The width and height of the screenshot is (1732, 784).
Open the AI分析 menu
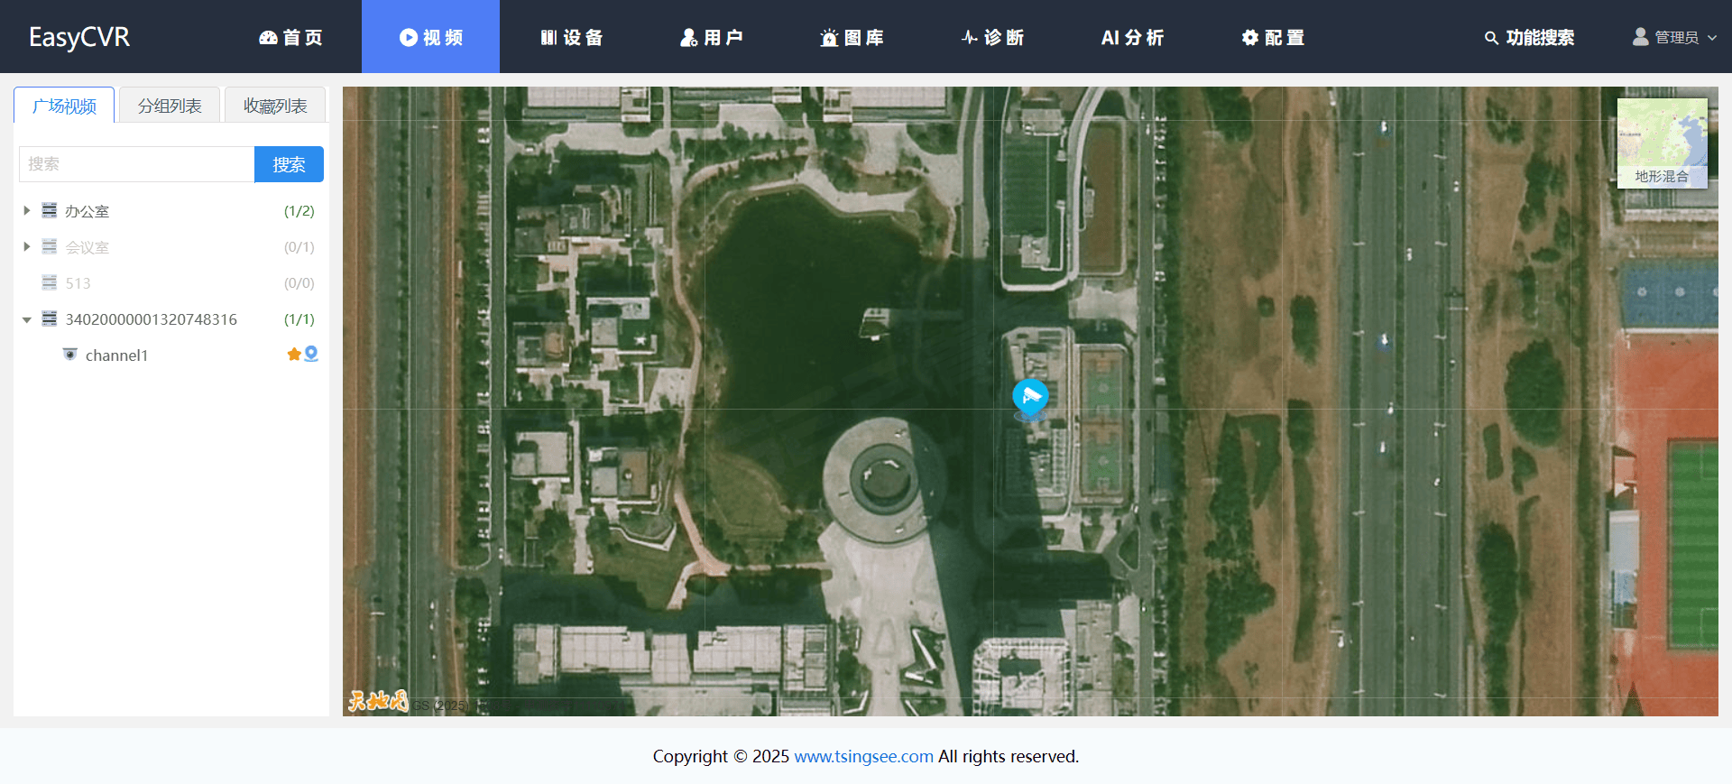pyautogui.click(x=1132, y=37)
